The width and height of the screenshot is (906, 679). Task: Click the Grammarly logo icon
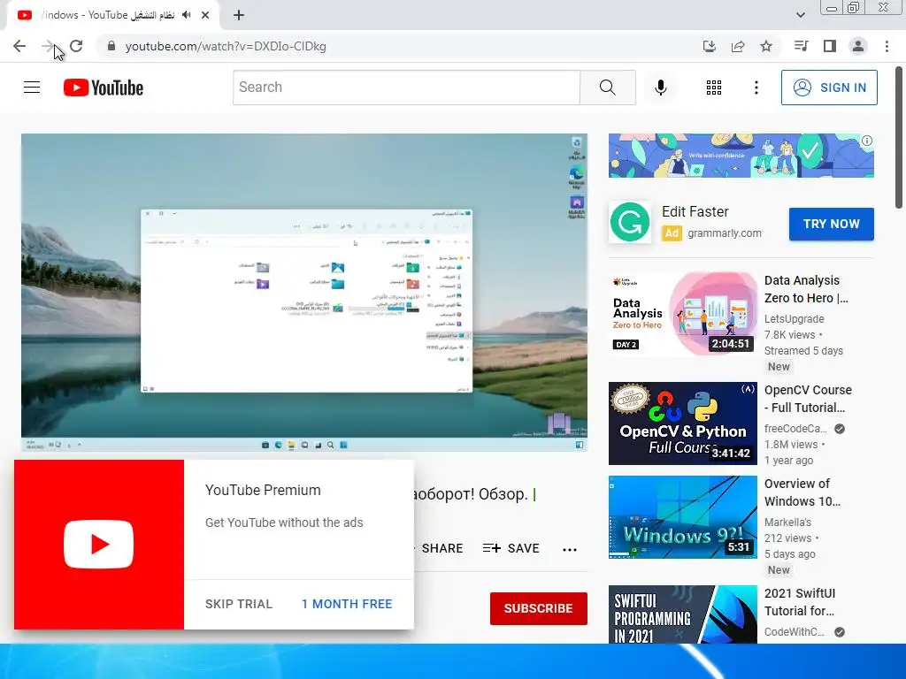coord(630,222)
